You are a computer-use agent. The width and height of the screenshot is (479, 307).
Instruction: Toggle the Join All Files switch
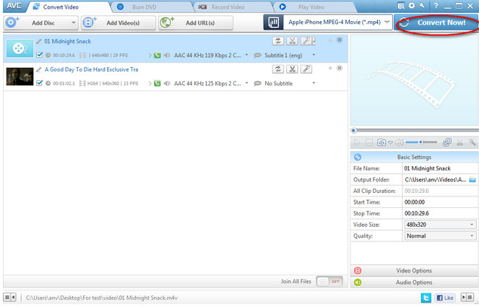click(329, 281)
